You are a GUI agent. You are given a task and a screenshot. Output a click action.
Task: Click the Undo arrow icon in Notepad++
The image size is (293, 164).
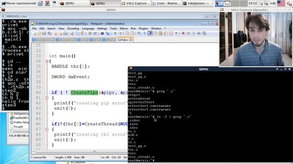coord(90,33)
